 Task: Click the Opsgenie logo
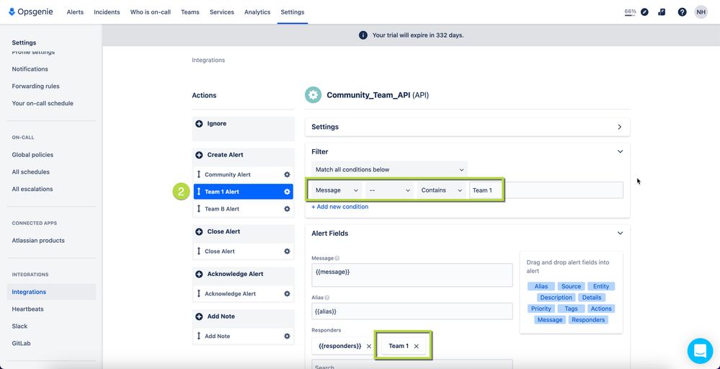[x=31, y=12]
